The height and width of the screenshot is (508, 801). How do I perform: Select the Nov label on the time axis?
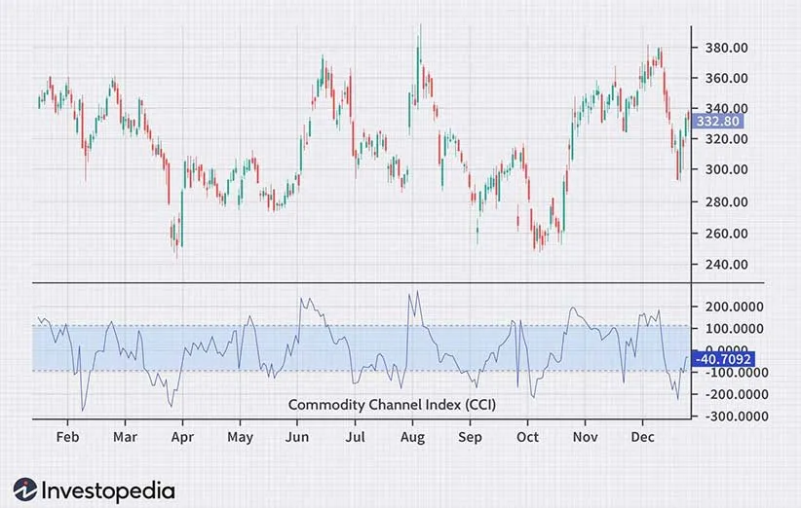coord(585,438)
